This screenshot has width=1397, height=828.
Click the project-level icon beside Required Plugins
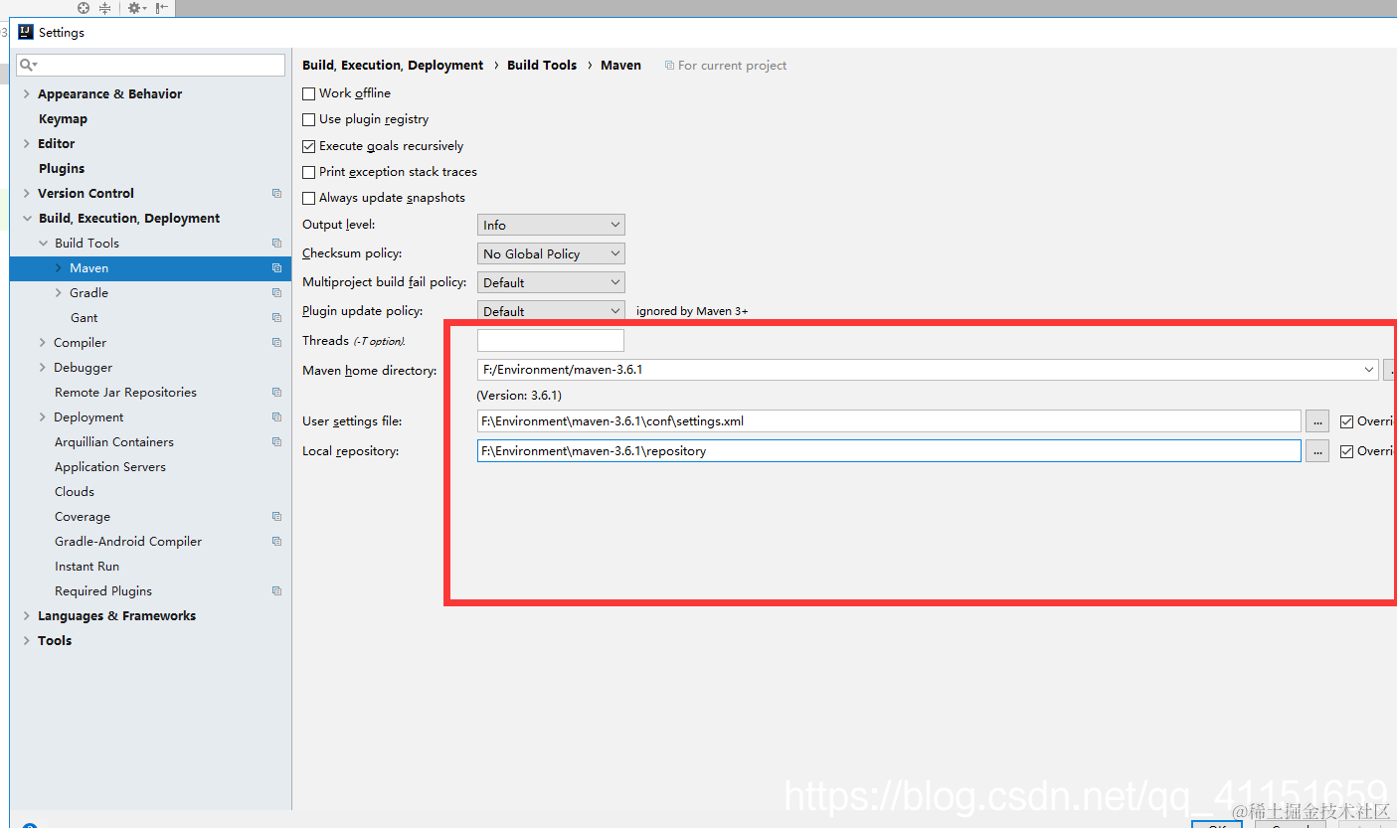point(276,591)
